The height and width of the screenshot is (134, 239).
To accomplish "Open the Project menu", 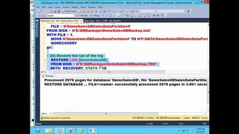I will [x=66, y=7].
